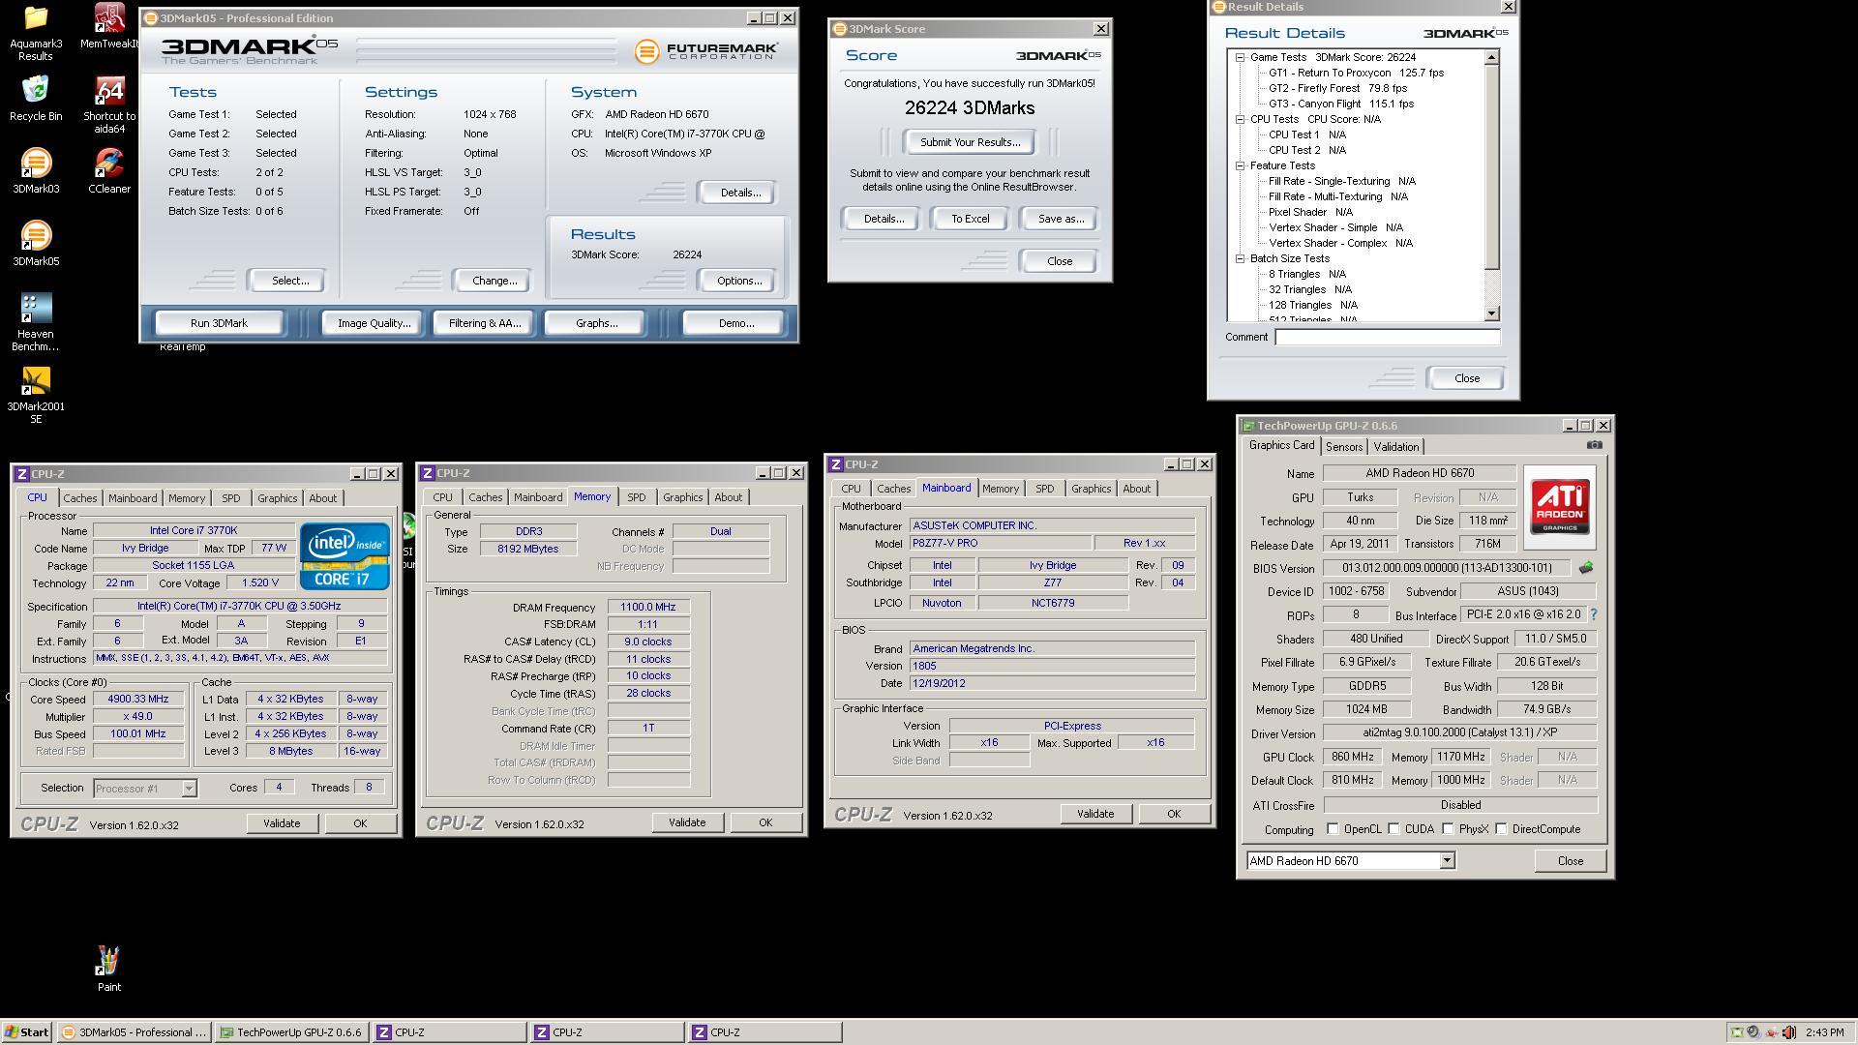The image size is (1858, 1045).
Task: Click the first system tray icon
Action: point(1737,1032)
